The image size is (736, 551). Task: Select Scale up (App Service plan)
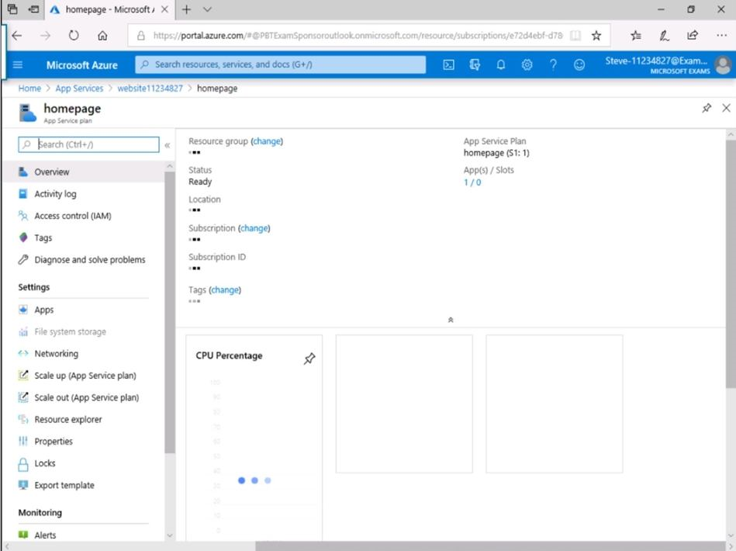pos(85,376)
